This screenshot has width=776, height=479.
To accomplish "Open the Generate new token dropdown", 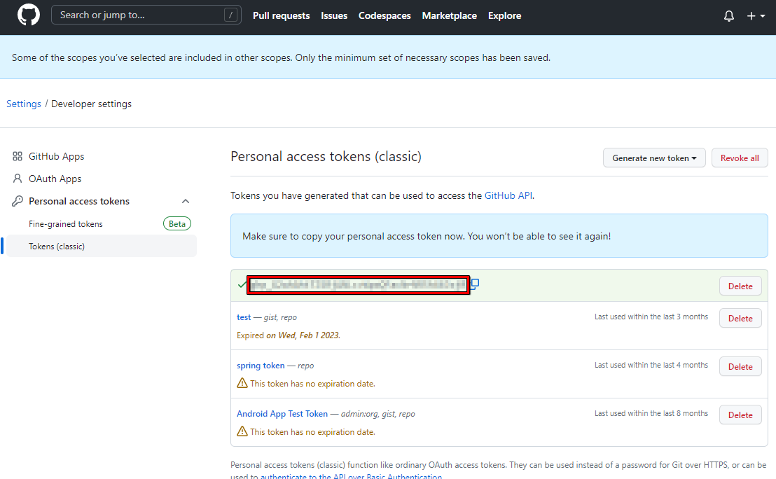I will pos(653,158).
